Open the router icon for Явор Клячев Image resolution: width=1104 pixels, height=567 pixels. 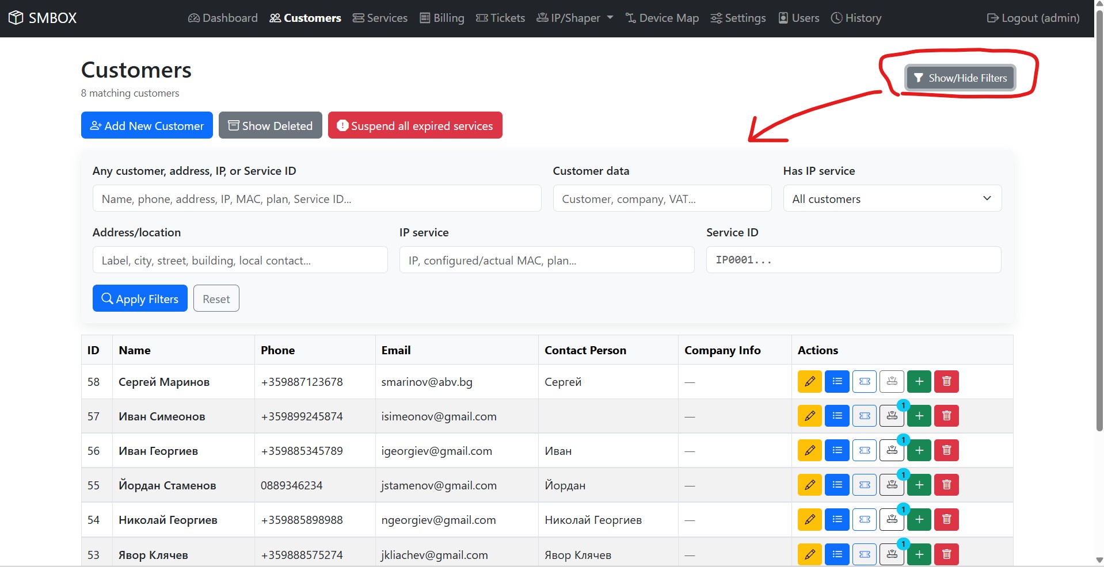[892, 554]
